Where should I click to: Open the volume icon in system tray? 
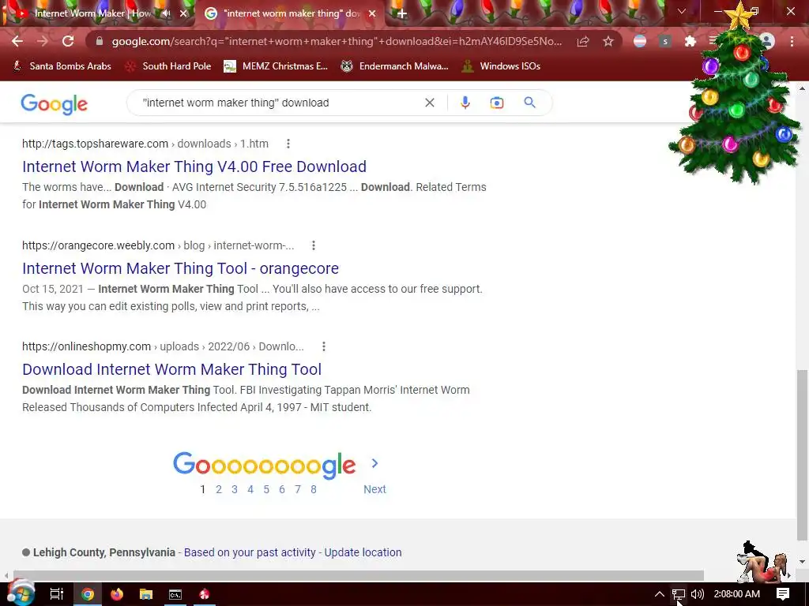coord(697,594)
